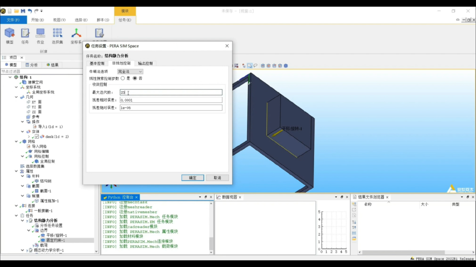The width and height of the screenshot is (476, 267).
Task: Switch to the 脚本(S) ribbon tab
Action: 103,20
